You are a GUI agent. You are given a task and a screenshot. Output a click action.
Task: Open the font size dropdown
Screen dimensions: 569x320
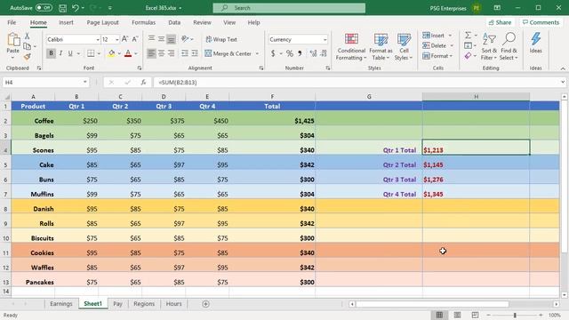[116, 39]
